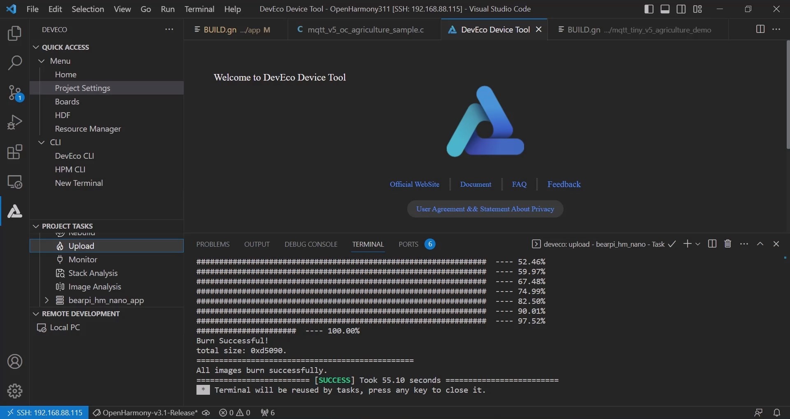The height and width of the screenshot is (419, 790).
Task: Open more editor actions ellipsis
Action: pyautogui.click(x=776, y=29)
